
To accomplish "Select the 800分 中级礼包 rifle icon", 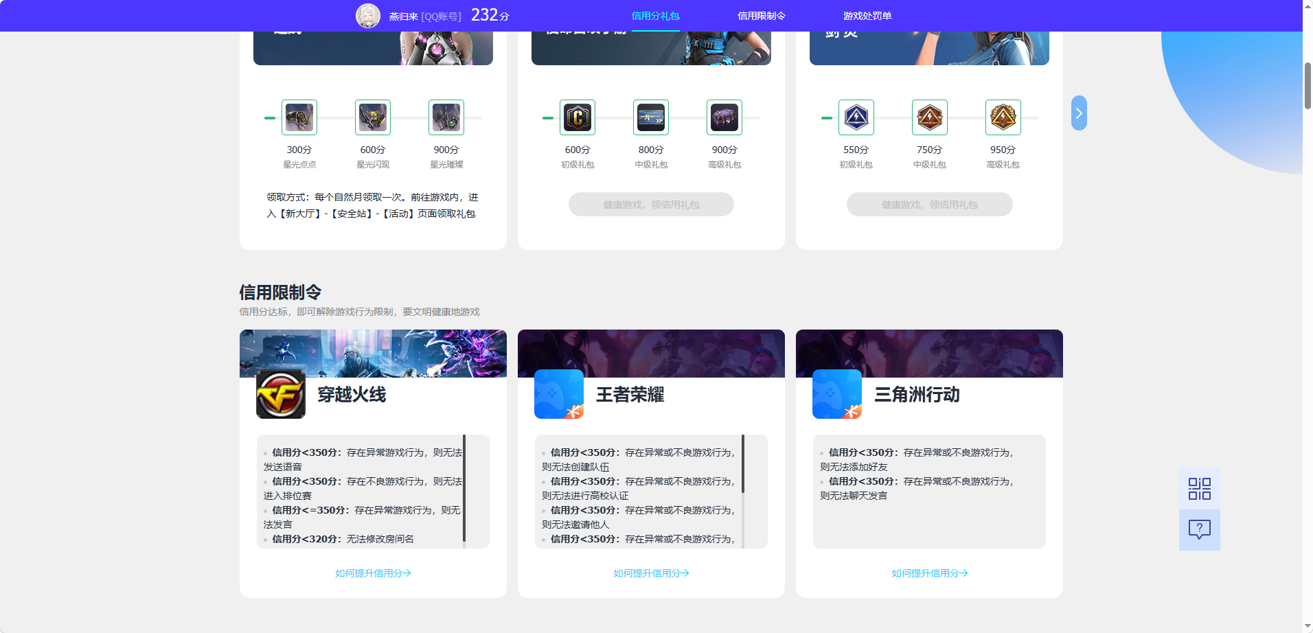I will tap(651, 117).
